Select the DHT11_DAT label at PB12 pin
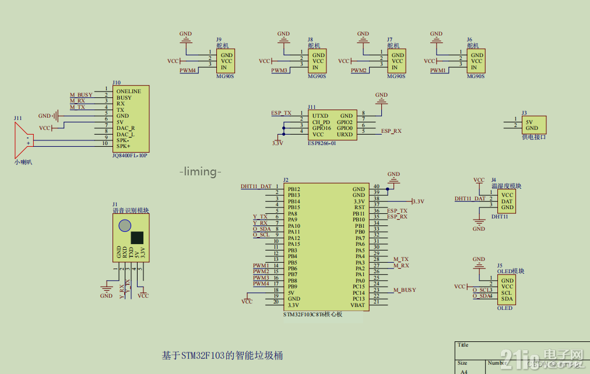Screen dimensions: 590x374 257,186
